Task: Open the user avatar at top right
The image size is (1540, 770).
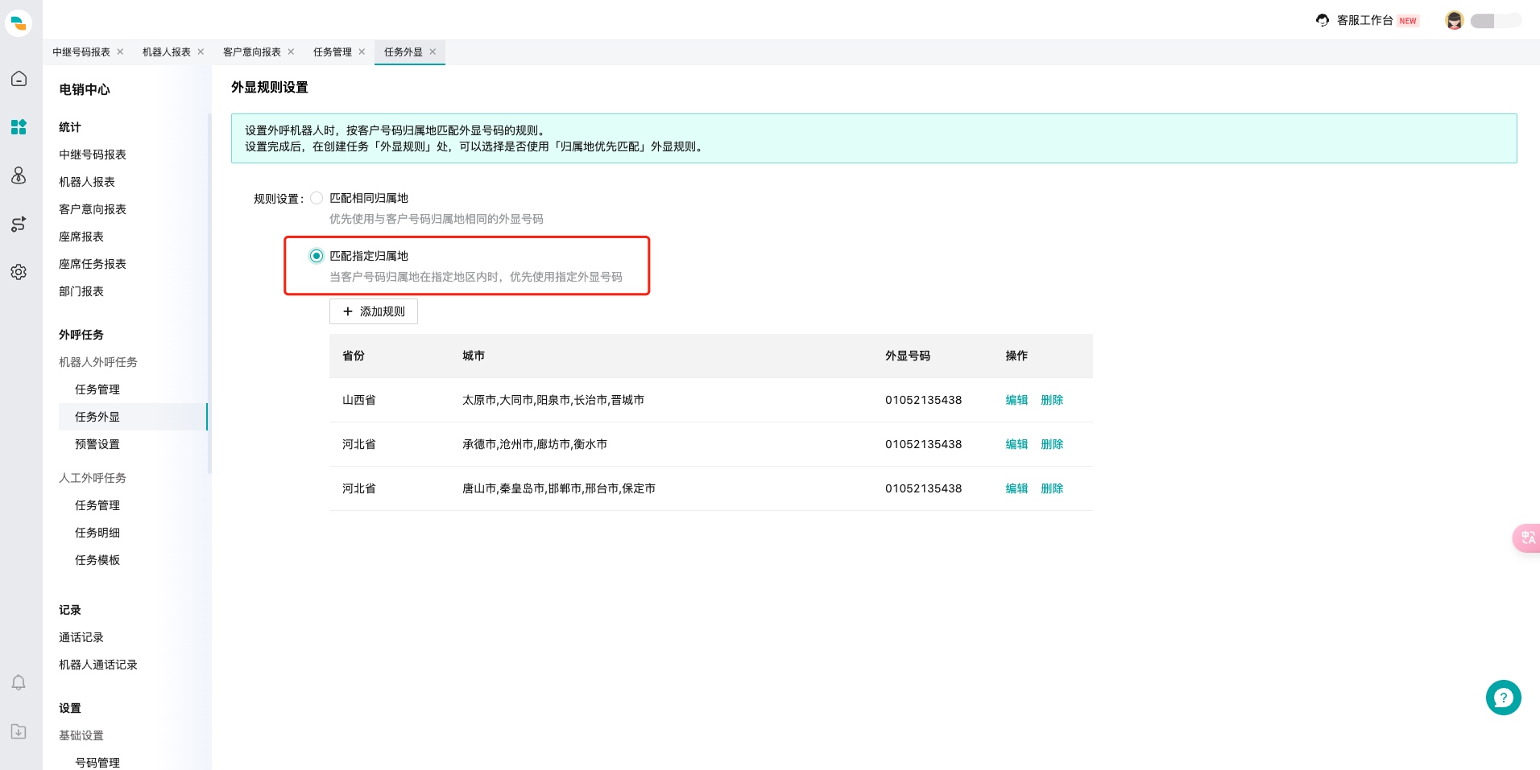Action: 1454,21
